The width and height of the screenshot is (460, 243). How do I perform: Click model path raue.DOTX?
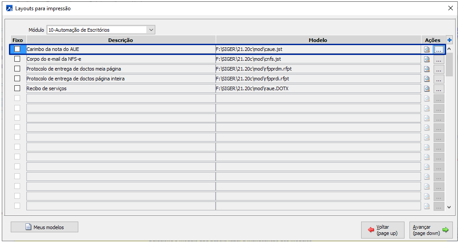[318, 88]
